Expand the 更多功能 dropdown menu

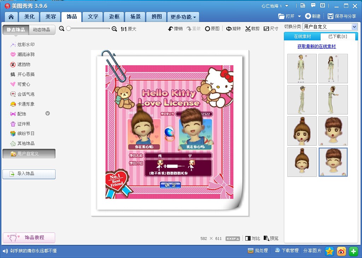(183, 17)
